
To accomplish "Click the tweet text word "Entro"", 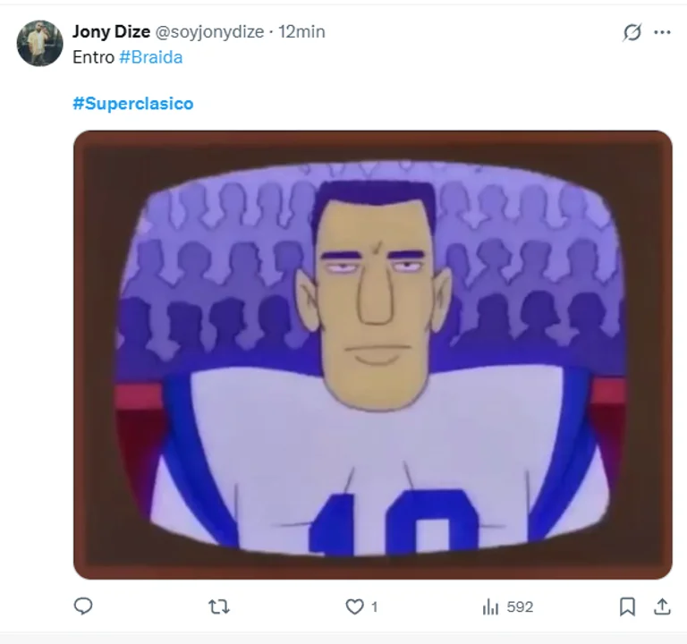I will 93,56.
